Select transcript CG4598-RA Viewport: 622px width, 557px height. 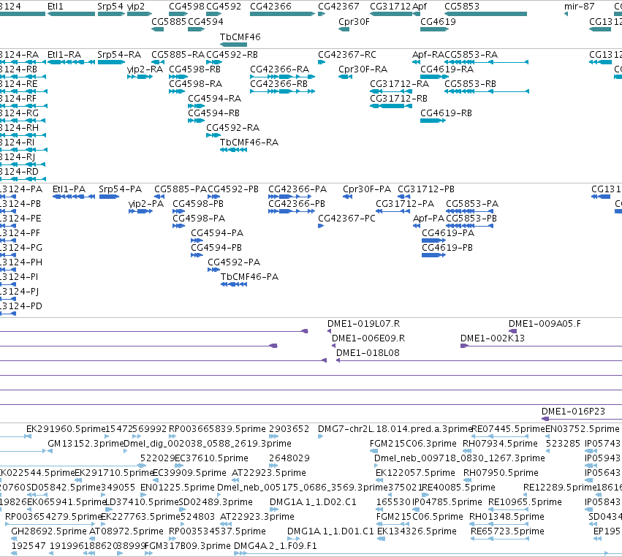click(196, 84)
